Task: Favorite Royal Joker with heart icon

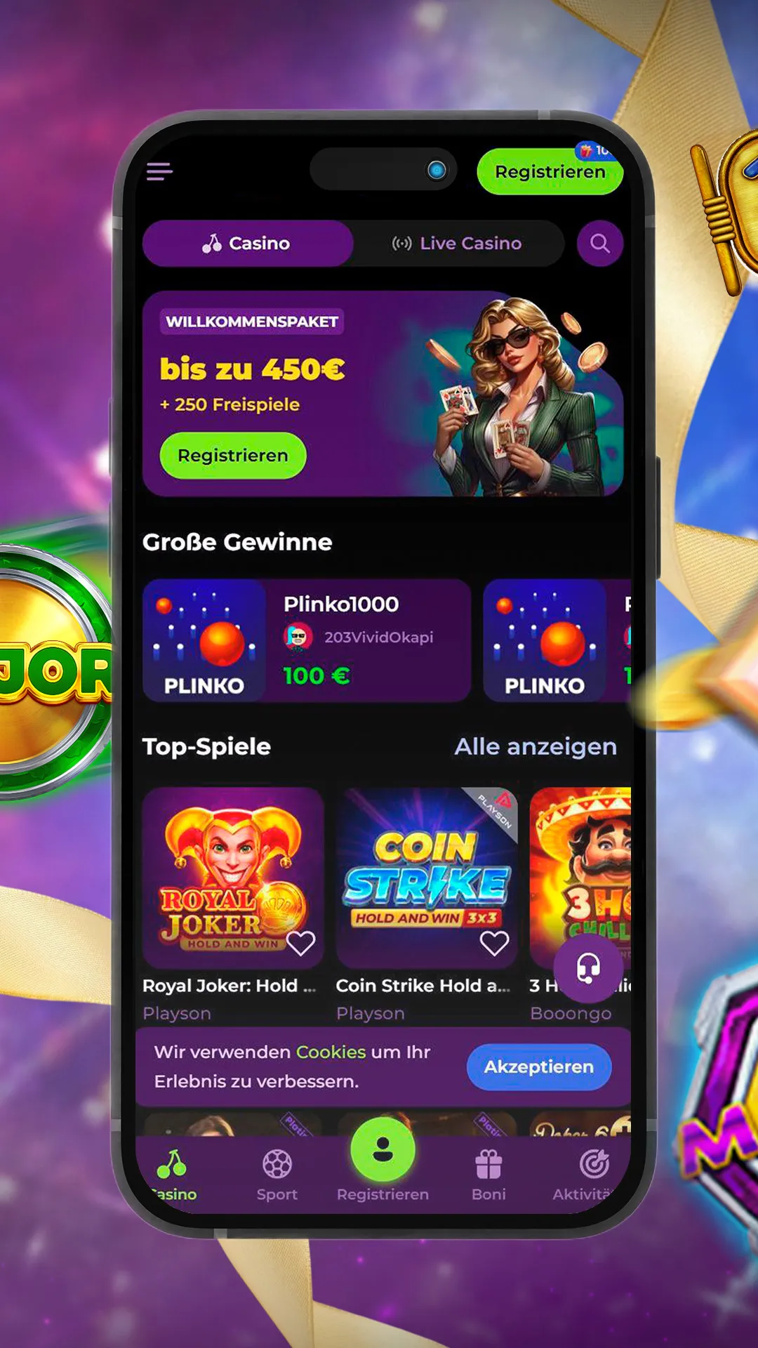Action: (301, 943)
